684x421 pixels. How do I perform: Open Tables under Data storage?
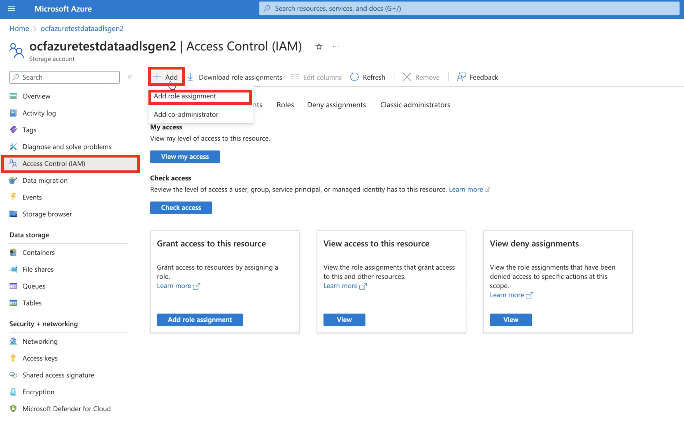[x=32, y=303]
